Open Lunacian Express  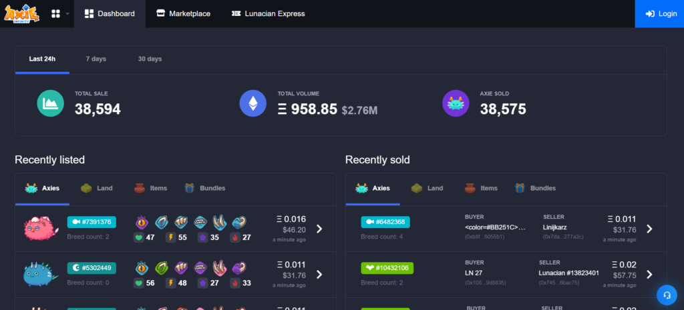click(x=269, y=13)
